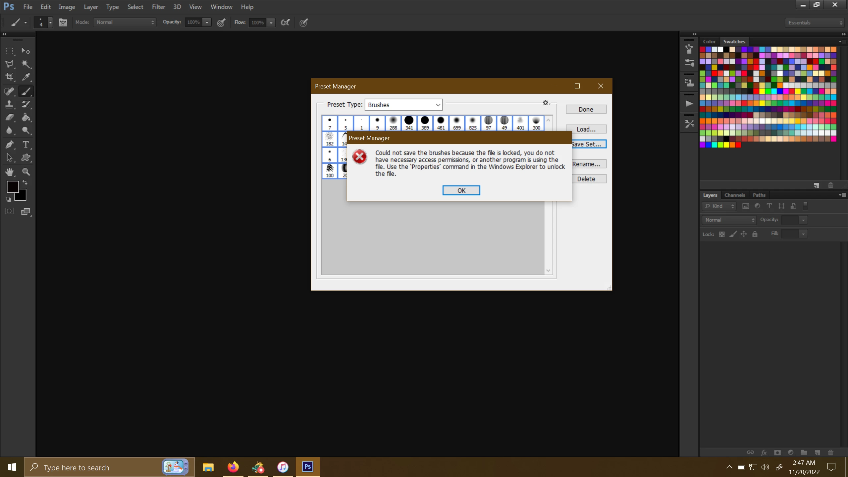848x477 pixels.
Task: Toggle Quick Mask mode
Action: [9, 211]
